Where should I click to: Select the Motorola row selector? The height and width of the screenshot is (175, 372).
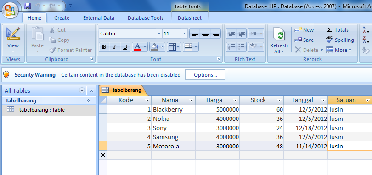tap(103, 146)
